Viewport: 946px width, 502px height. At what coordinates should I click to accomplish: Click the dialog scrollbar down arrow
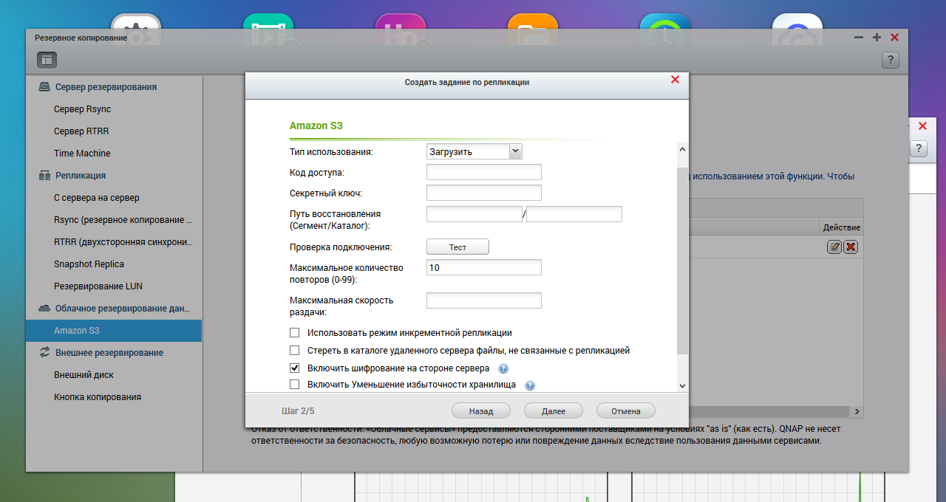pos(682,385)
